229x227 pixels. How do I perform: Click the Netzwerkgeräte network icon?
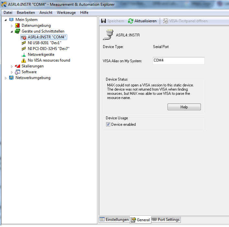click(x=24, y=54)
